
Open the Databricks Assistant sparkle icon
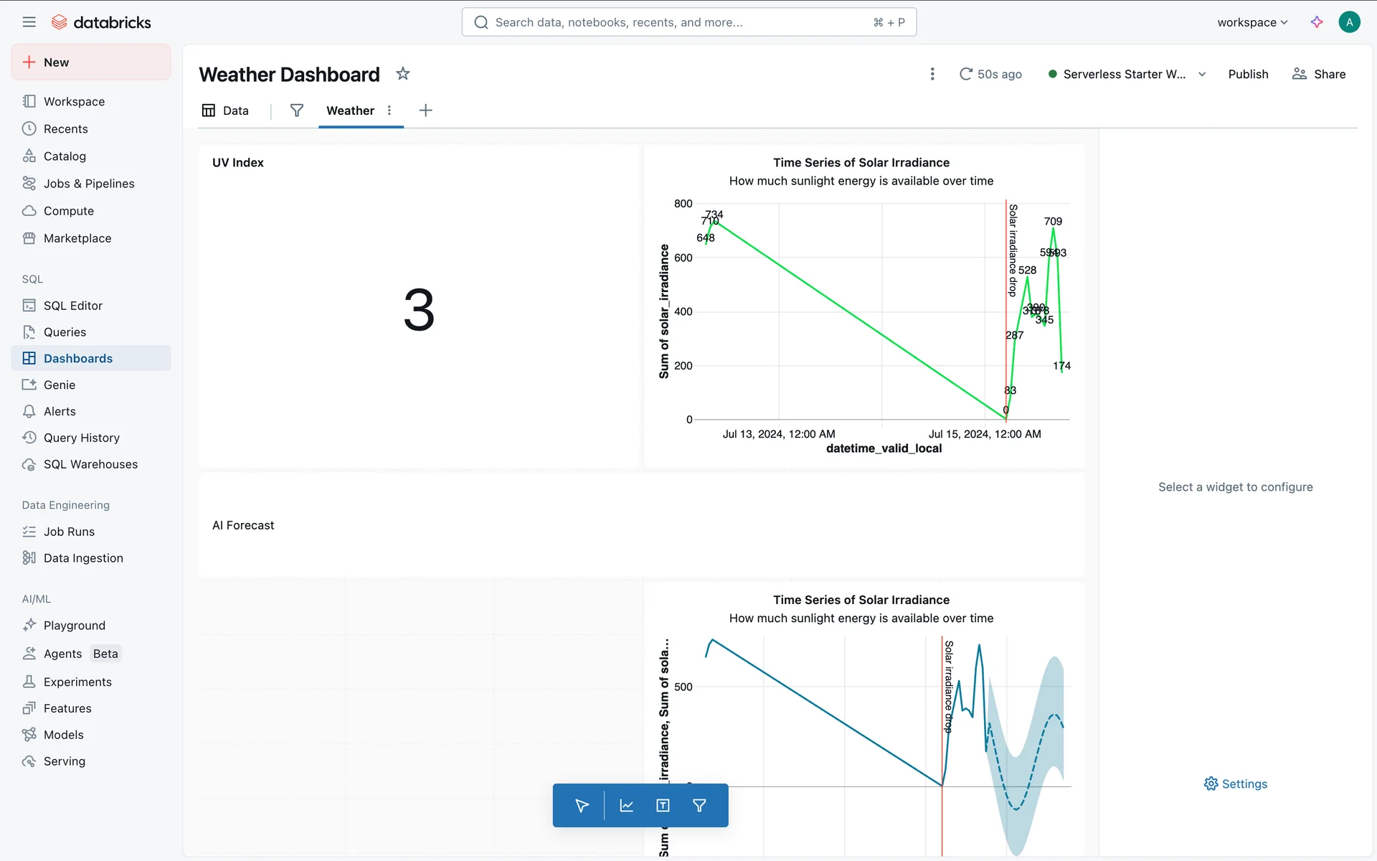pyautogui.click(x=1317, y=22)
